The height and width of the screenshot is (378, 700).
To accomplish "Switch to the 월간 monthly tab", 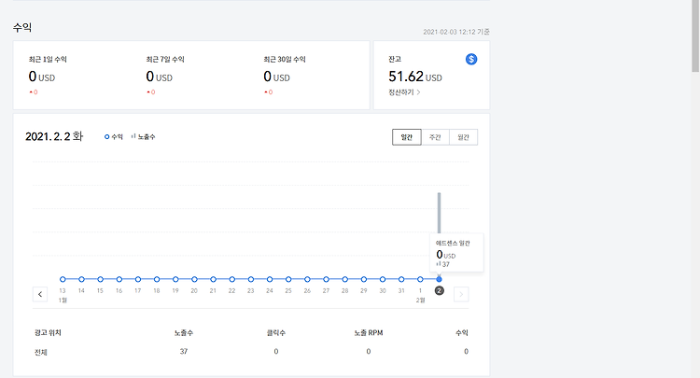I will point(463,137).
